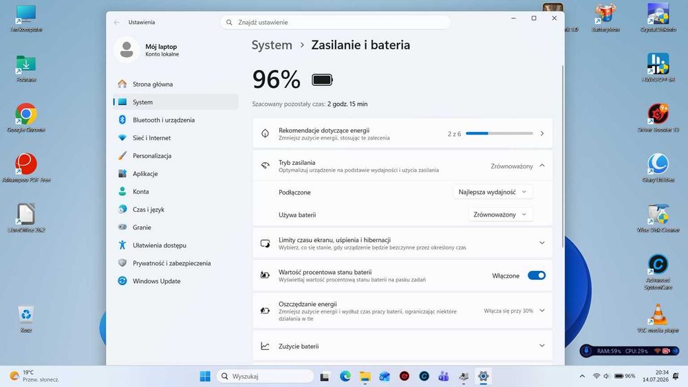Click the taskbar battery 96% indicator
688x387 pixels.
625,376
